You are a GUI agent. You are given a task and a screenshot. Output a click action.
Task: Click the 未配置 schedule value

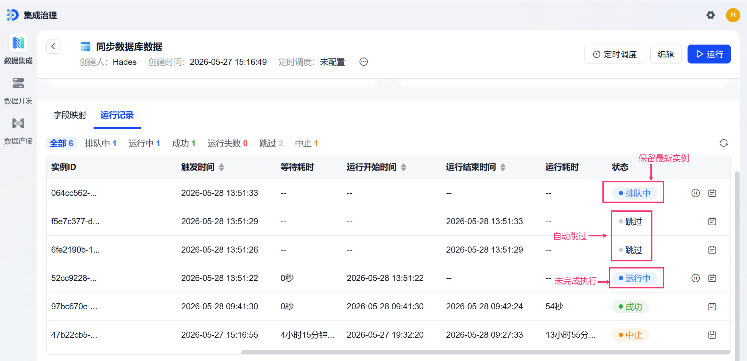pos(332,62)
